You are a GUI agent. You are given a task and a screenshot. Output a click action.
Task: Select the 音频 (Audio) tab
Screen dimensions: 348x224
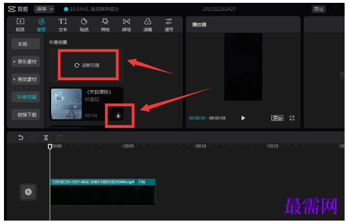point(41,25)
